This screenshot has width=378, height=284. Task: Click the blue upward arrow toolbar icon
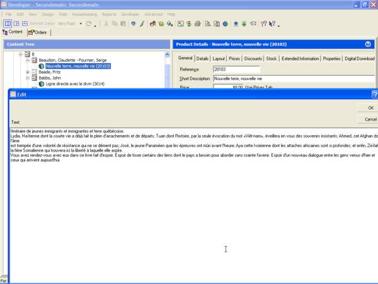(236, 23)
